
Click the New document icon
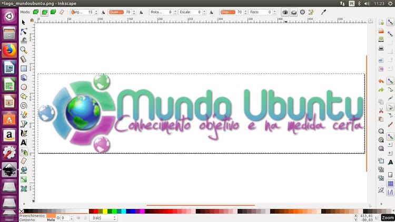click(381, 23)
